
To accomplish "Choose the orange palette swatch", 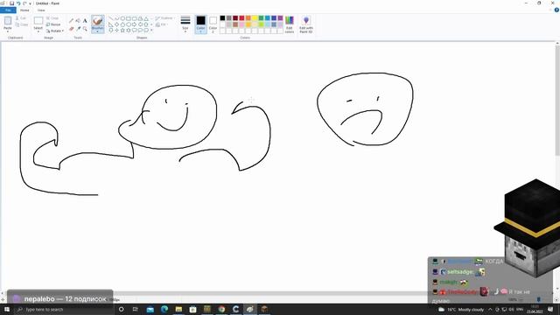I will (248, 17).
